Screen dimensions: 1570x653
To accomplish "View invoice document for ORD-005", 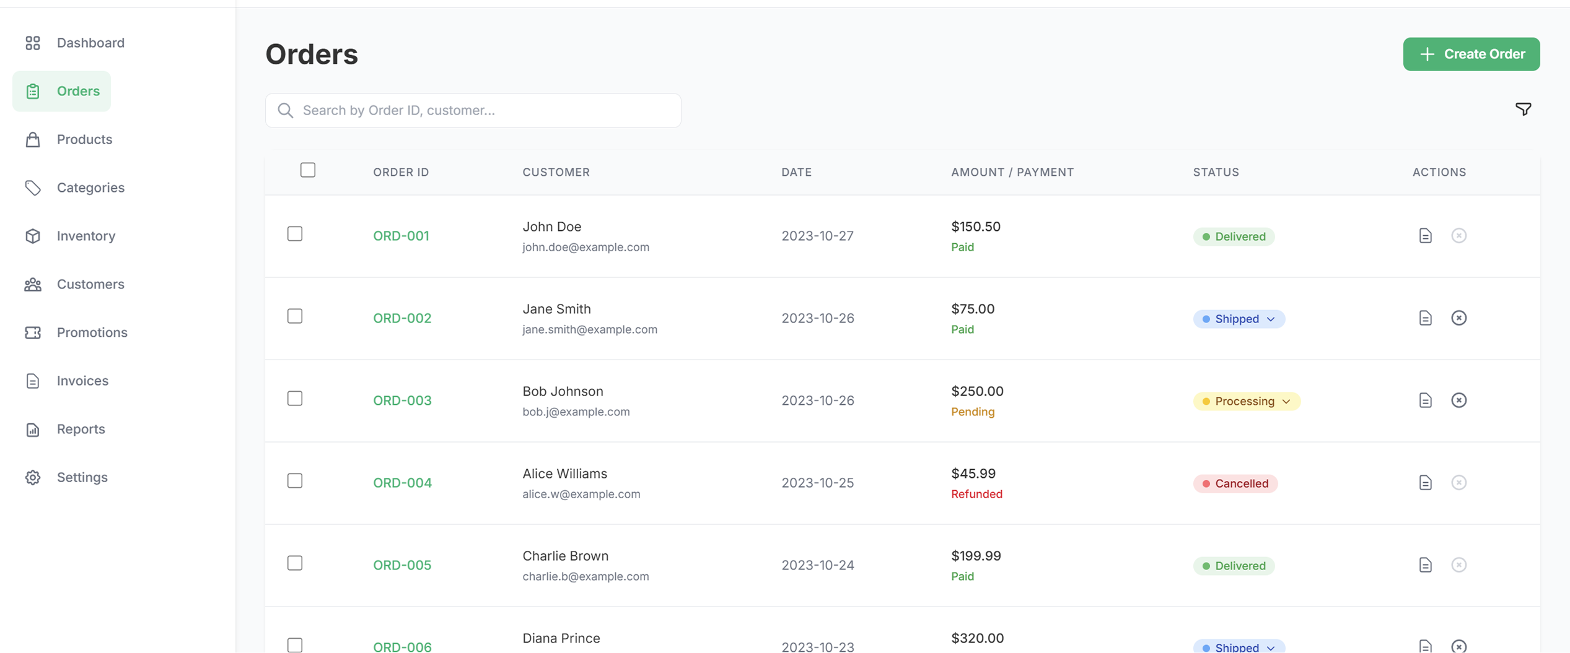I will pos(1425,565).
